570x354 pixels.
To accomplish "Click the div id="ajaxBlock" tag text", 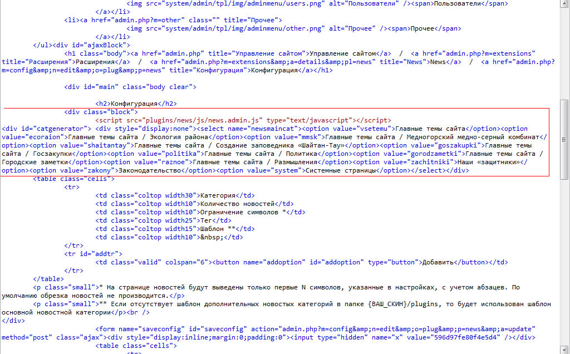I will (92, 46).
